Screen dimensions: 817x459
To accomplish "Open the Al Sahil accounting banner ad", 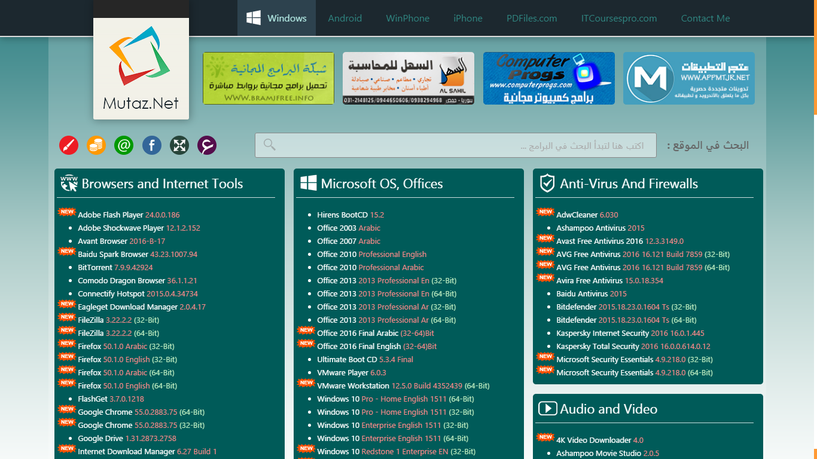I will tap(408, 78).
